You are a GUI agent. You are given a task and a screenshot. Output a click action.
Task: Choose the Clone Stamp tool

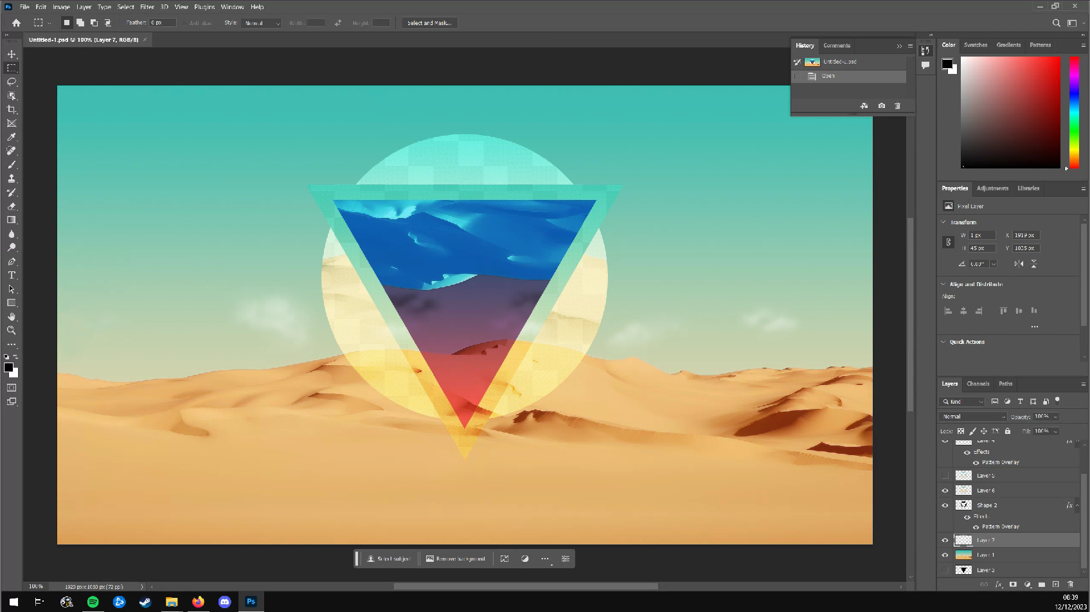point(12,179)
